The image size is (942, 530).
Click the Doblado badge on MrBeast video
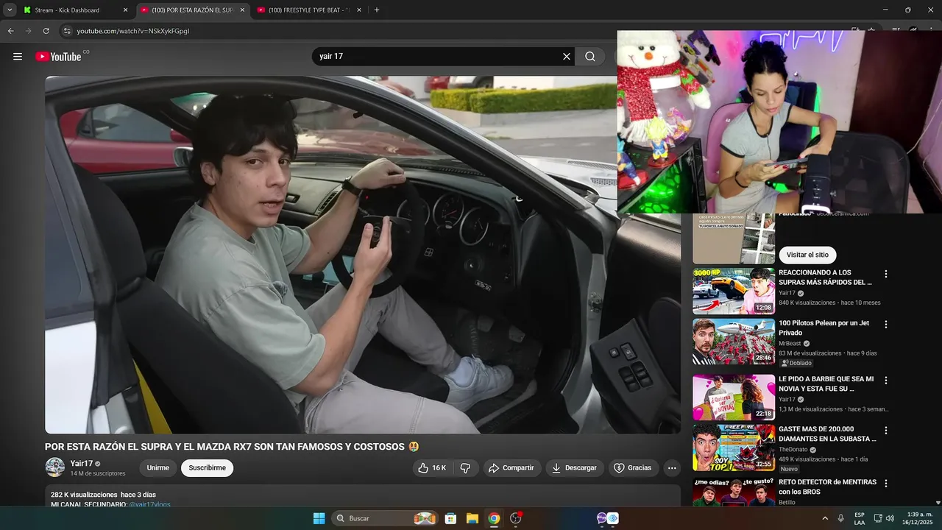(x=796, y=363)
